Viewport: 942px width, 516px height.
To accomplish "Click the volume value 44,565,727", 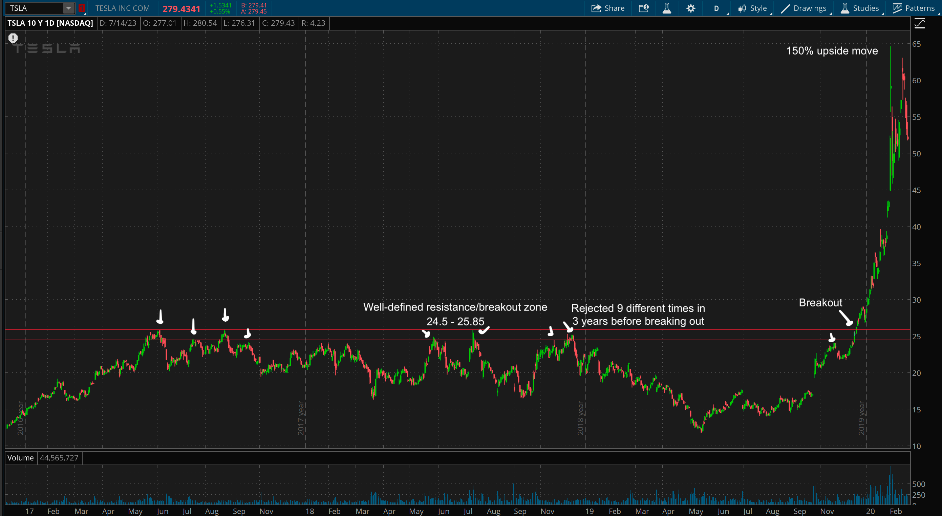I will click(59, 457).
